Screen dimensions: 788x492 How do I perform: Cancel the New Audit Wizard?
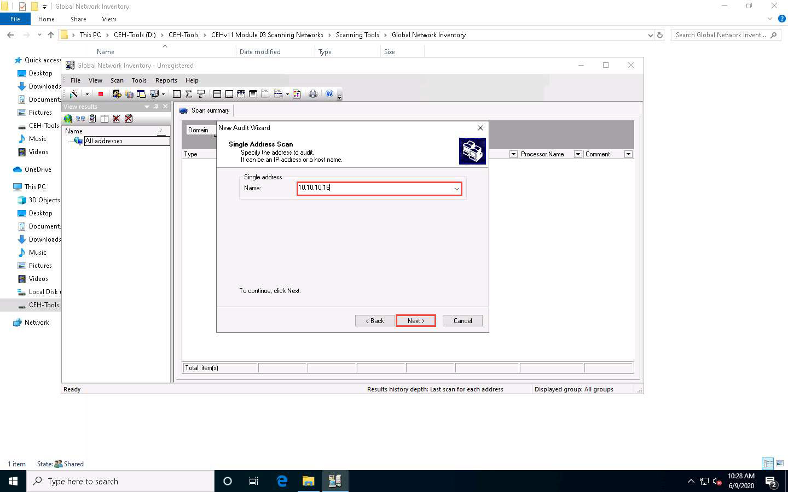tap(462, 321)
